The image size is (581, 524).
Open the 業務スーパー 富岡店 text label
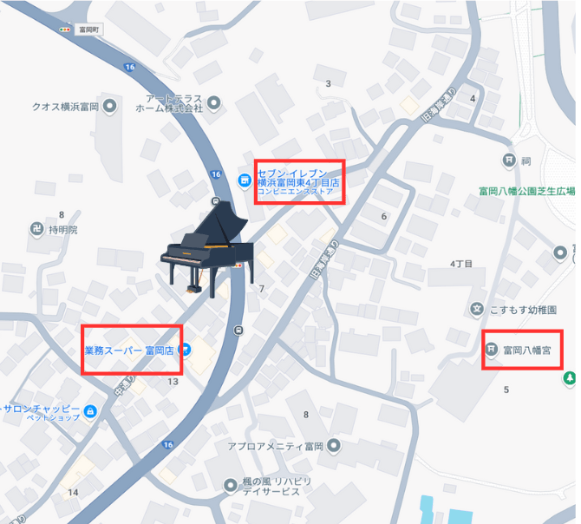129,350
